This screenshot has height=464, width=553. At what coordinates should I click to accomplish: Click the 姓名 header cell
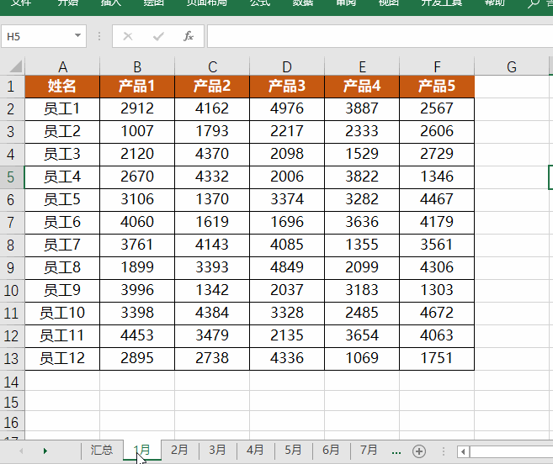pyautogui.click(x=62, y=87)
